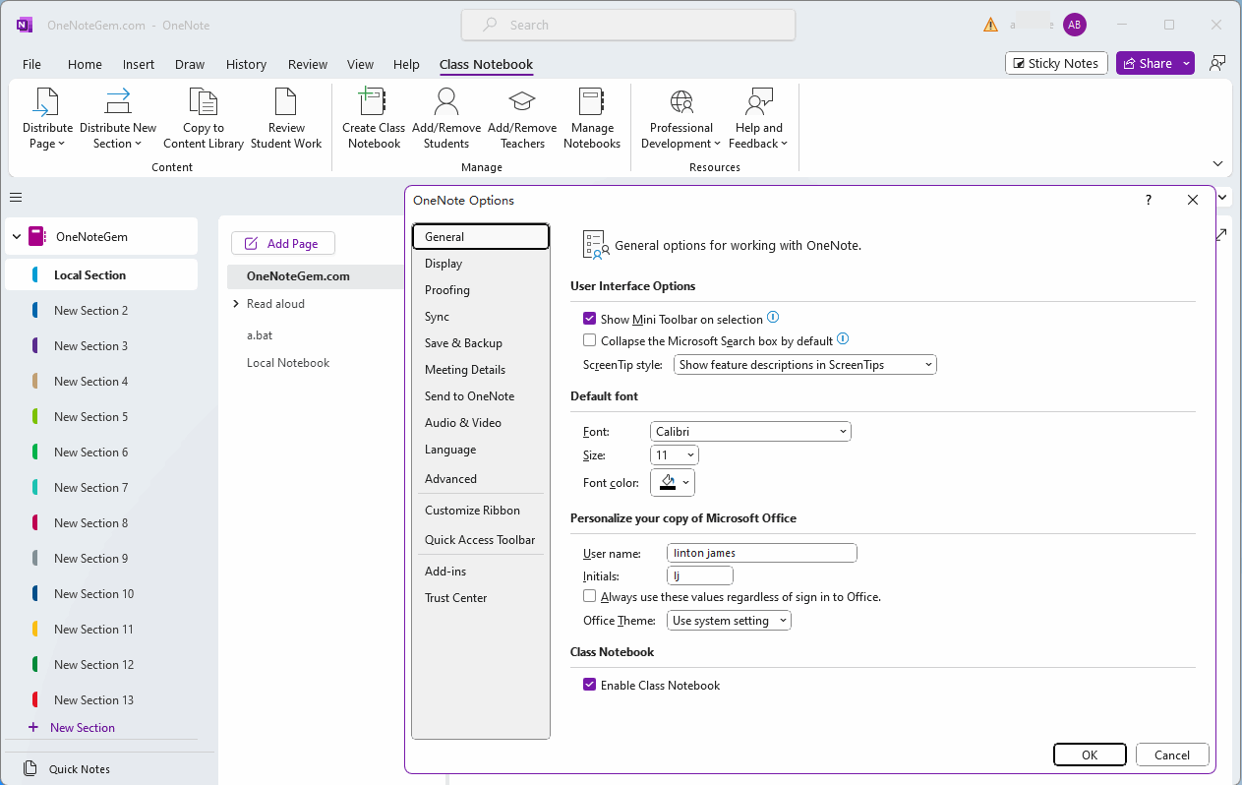This screenshot has width=1242, height=785.
Task: Check Collapse the Microsoft Search box by default
Action: (x=590, y=340)
